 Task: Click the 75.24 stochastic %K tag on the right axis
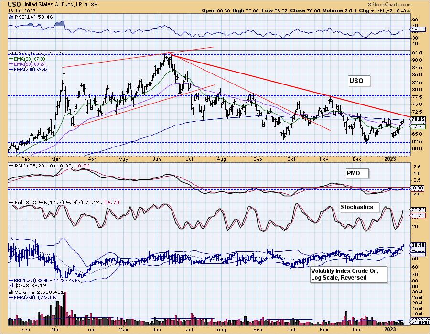coord(418,210)
